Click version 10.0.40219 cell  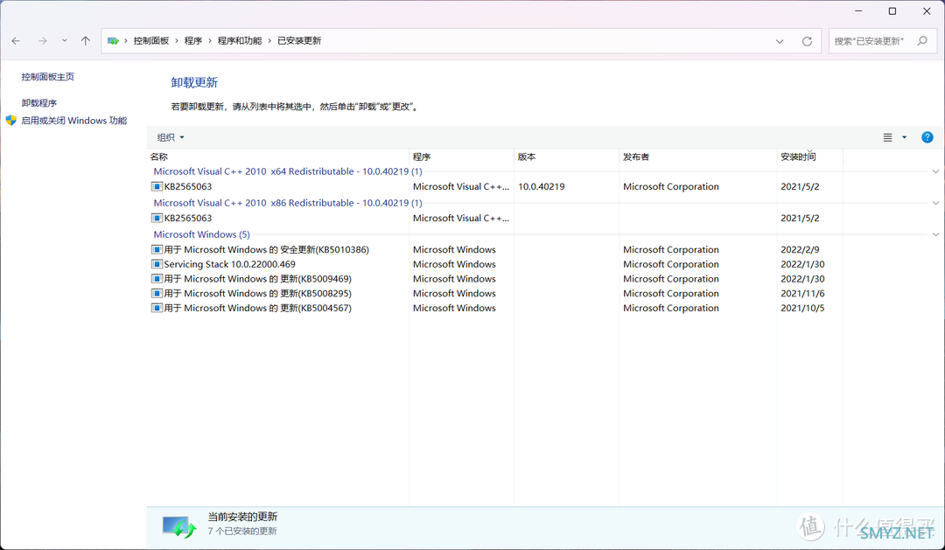tap(542, 187)
